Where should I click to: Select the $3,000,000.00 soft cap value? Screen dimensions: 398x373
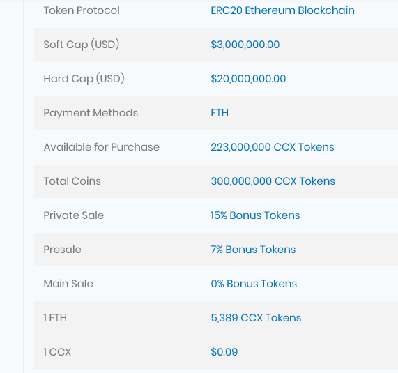coord(245,45)
